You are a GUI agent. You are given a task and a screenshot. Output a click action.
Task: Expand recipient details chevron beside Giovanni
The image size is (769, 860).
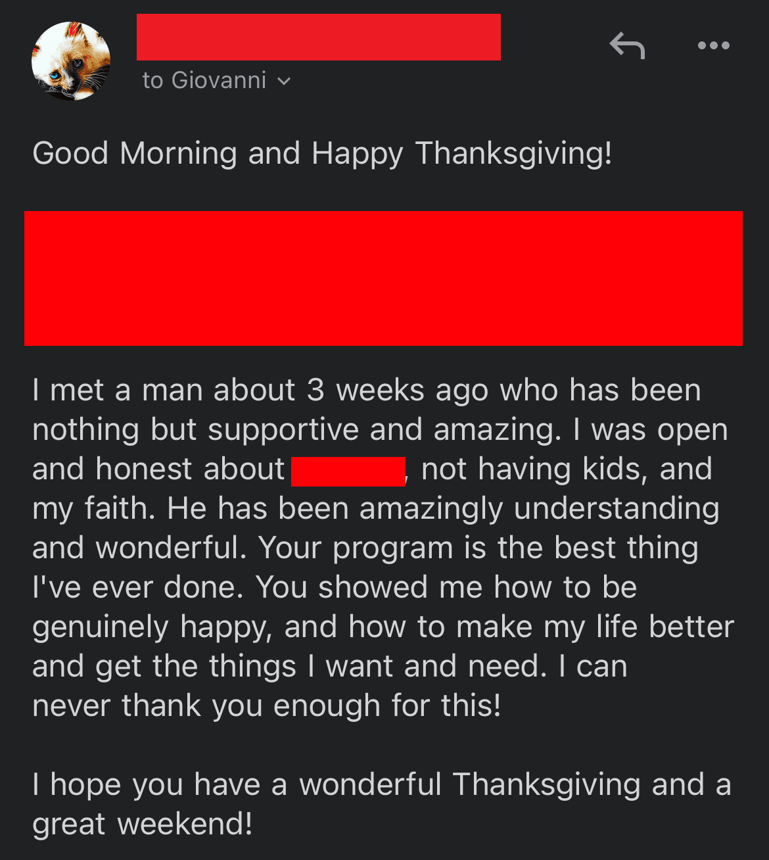(x=284, y=81)
